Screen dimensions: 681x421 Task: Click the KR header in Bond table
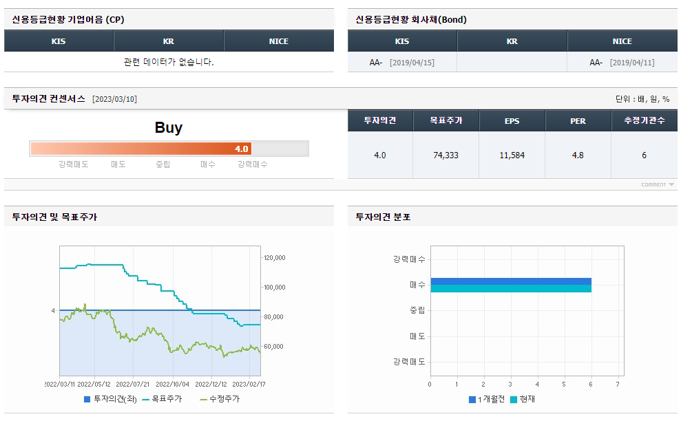tap(512, 41)
